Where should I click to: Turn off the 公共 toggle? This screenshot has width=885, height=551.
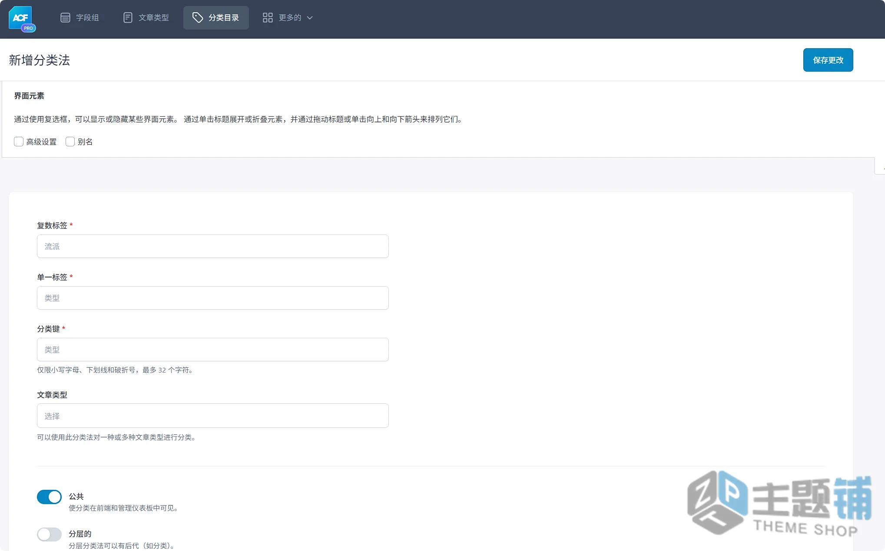(x=49, y=497)
